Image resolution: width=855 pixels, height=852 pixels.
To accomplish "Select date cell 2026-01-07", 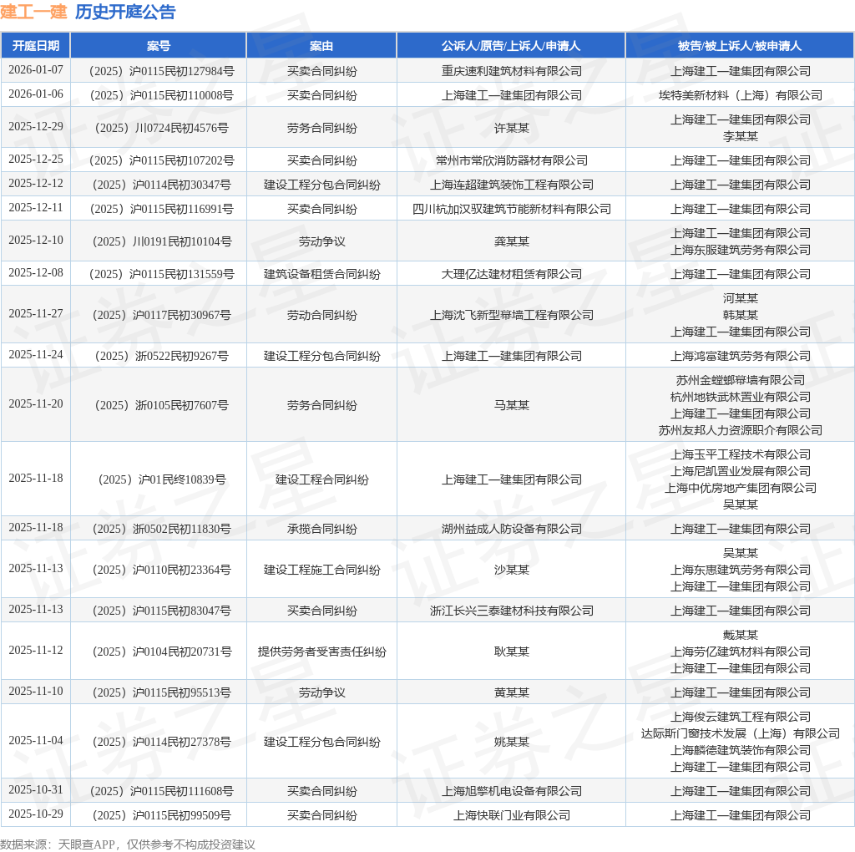I will [36, 70].
